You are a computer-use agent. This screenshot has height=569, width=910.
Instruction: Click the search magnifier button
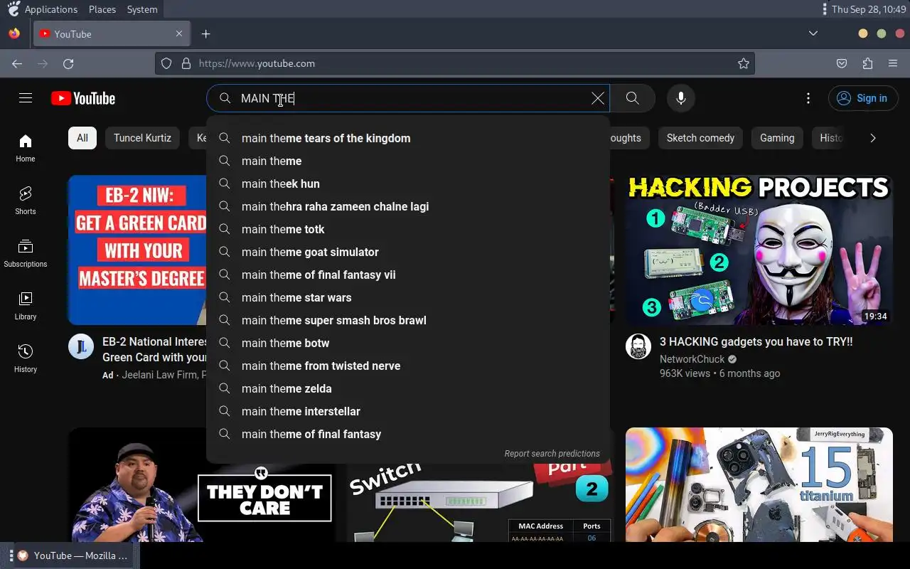pos(632,98)
